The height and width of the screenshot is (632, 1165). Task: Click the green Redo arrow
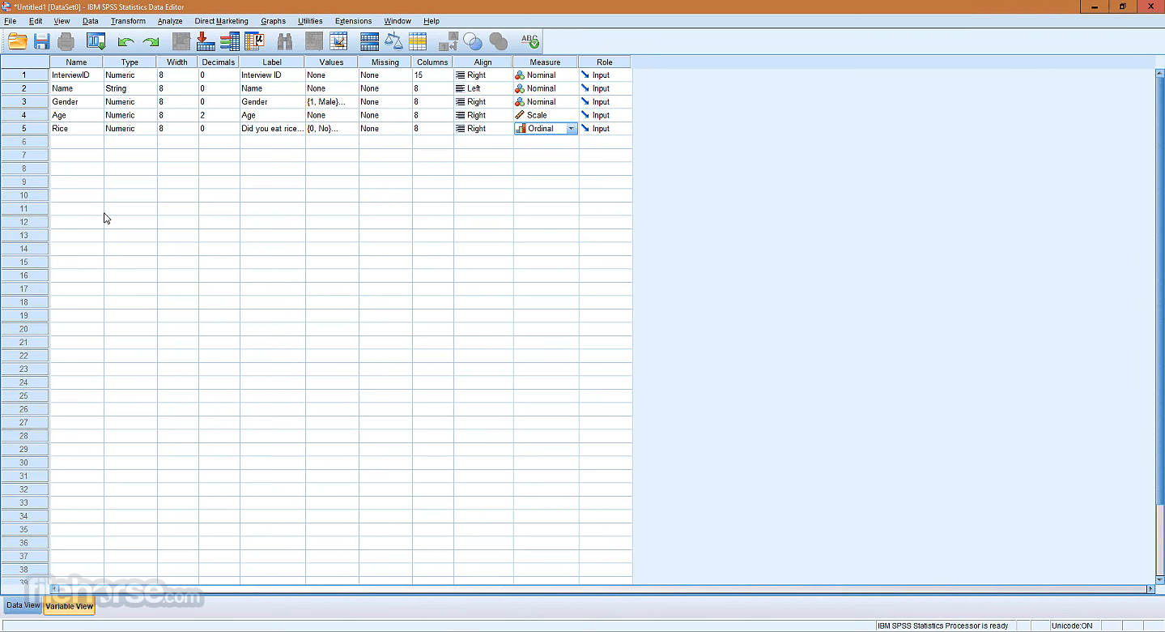[151, 41]
